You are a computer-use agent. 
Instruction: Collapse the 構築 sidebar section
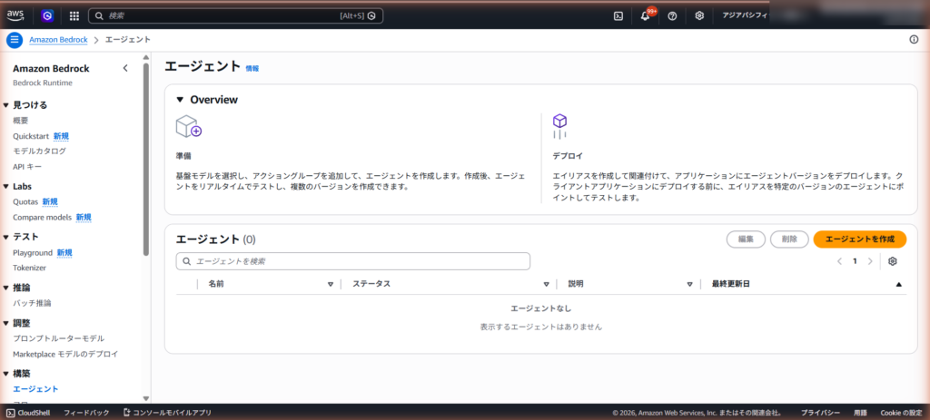6,375
